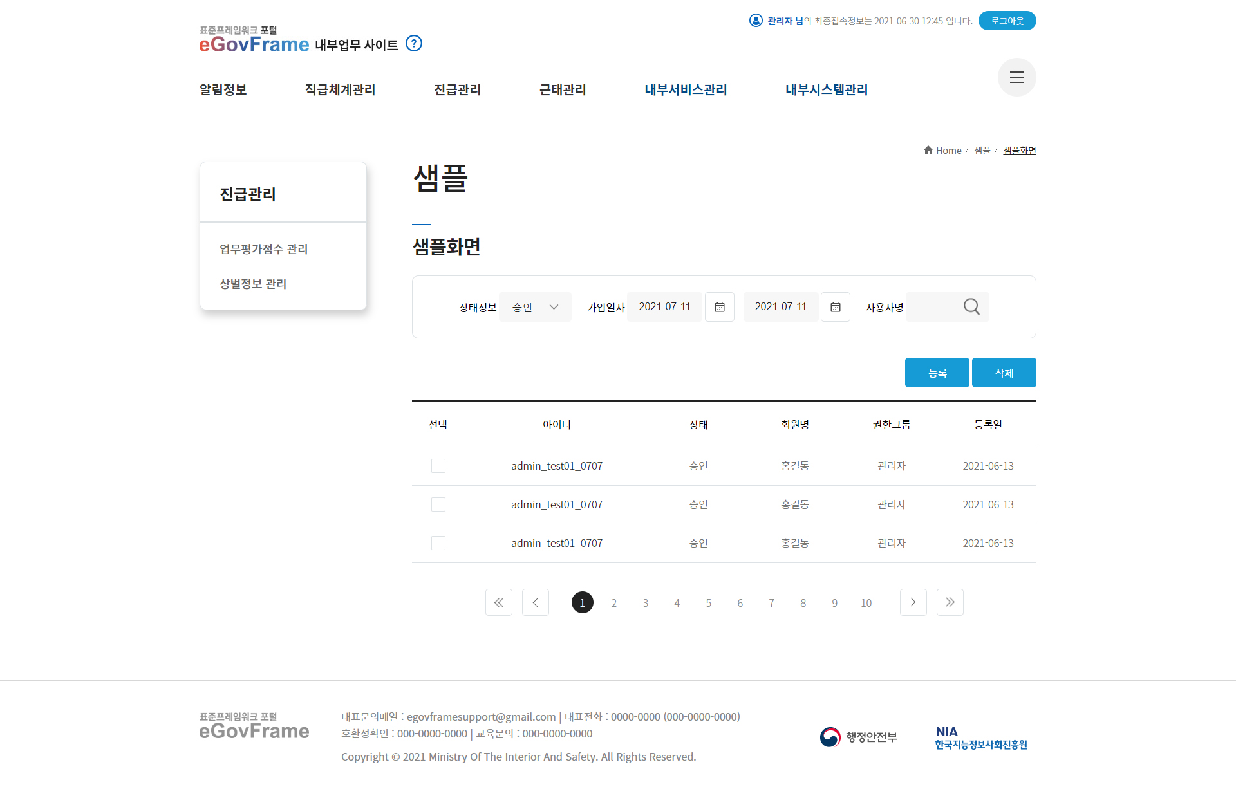Screen dimensions: 1236x796
Task: Expand the 상태정보 승인 dropdown
Action: point(535,307)
